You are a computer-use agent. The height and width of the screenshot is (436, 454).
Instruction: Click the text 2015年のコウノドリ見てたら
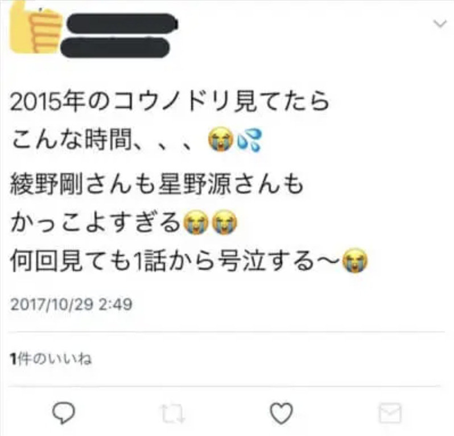[x=170, y=102]
